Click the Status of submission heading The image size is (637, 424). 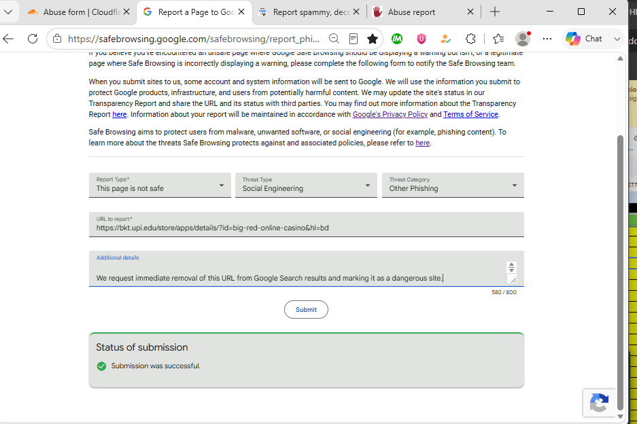pyautogui.click(x=142, y=347)
